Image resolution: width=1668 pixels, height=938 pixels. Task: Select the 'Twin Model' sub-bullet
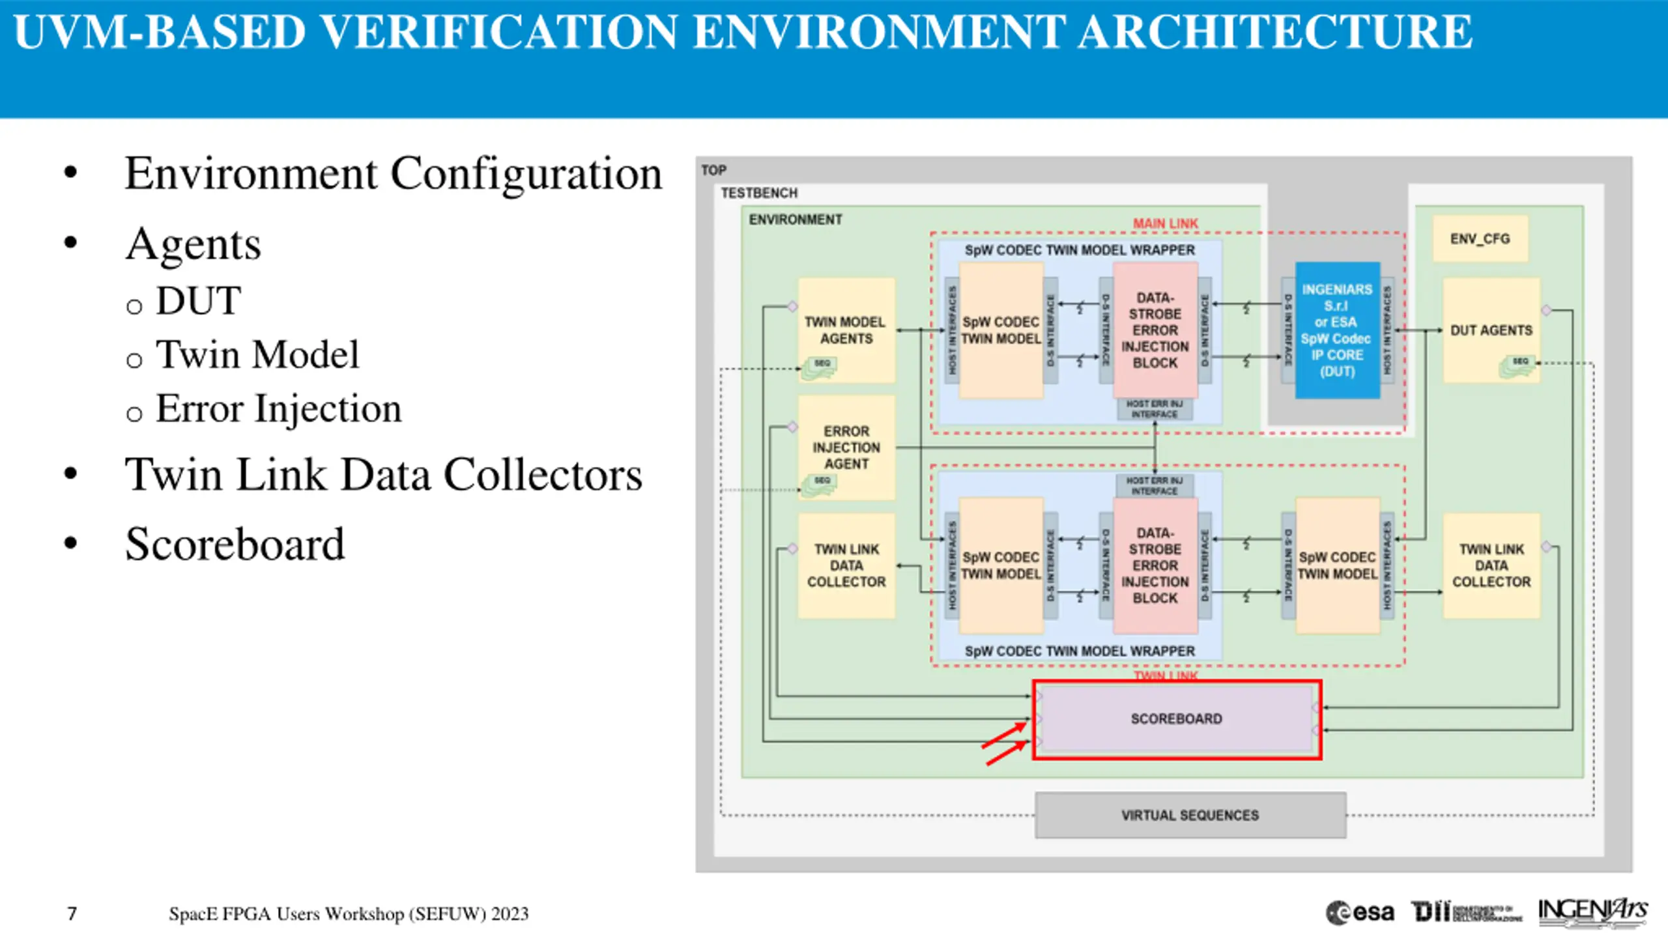[x=257, y=355]
